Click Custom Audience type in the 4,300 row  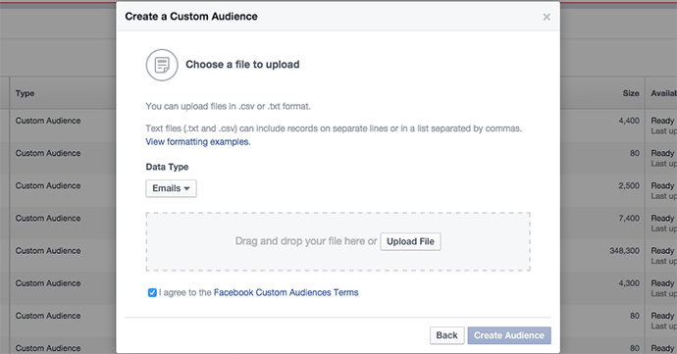(x=48, y=283)
